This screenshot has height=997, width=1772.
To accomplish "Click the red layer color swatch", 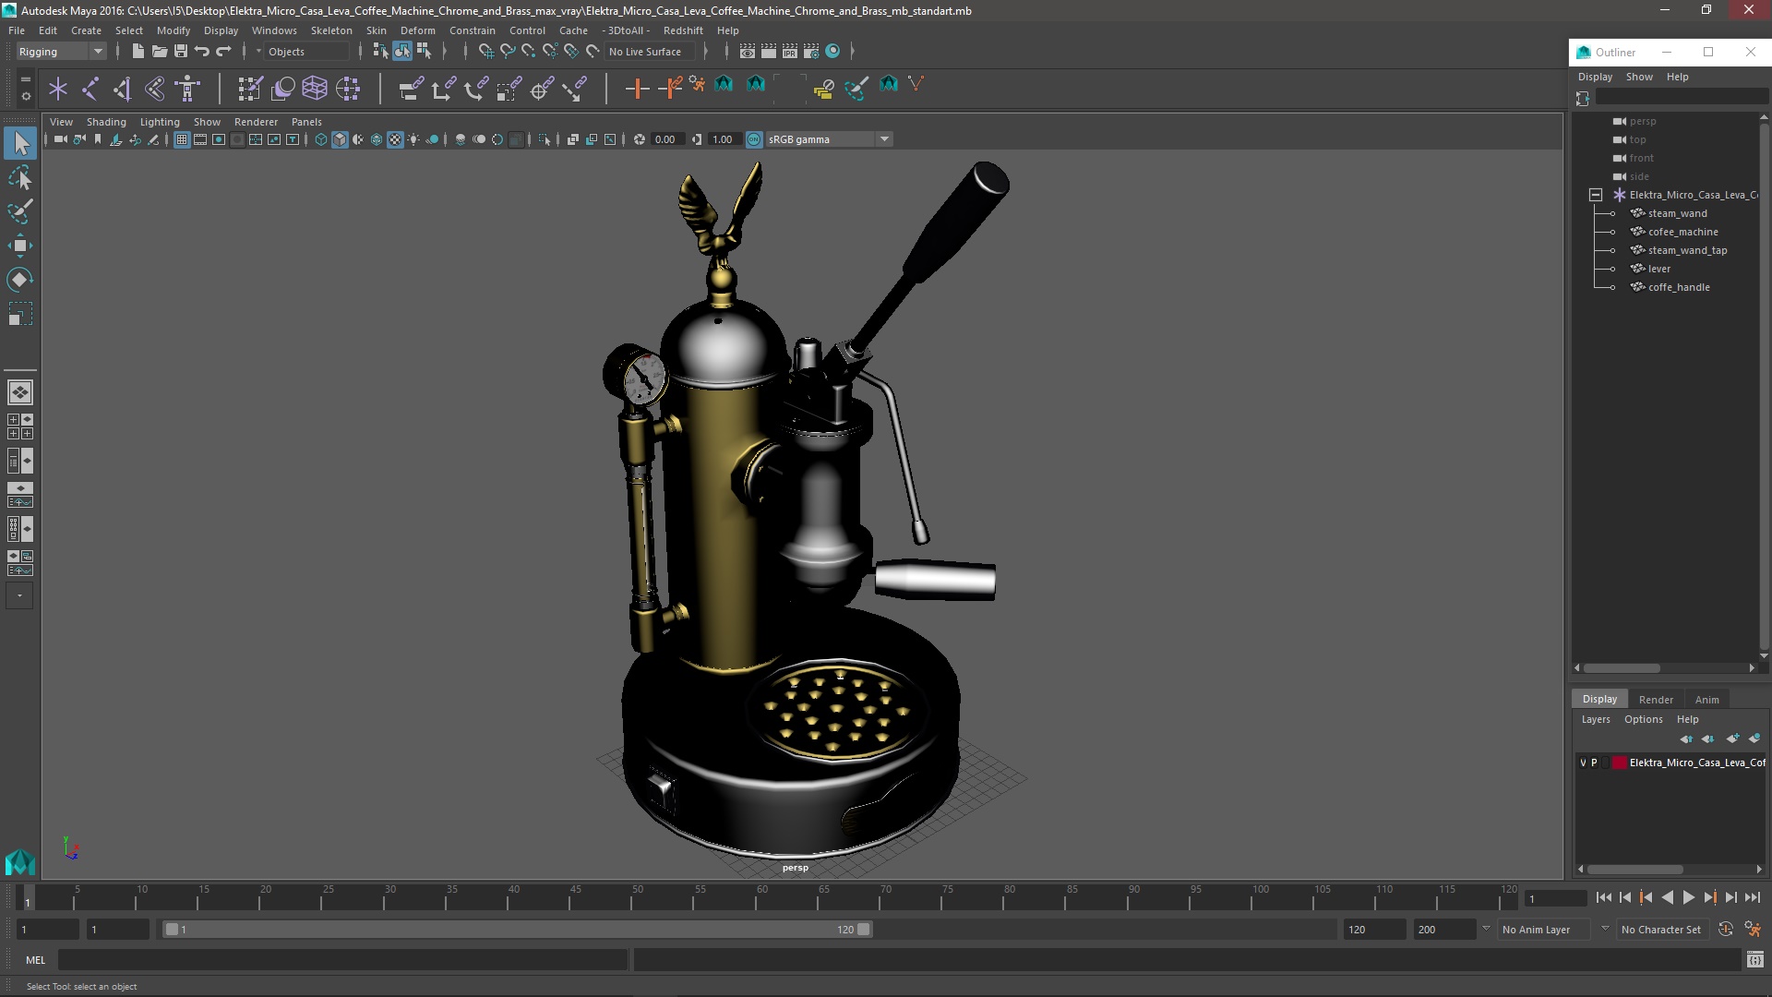I will click(1619, 763).
